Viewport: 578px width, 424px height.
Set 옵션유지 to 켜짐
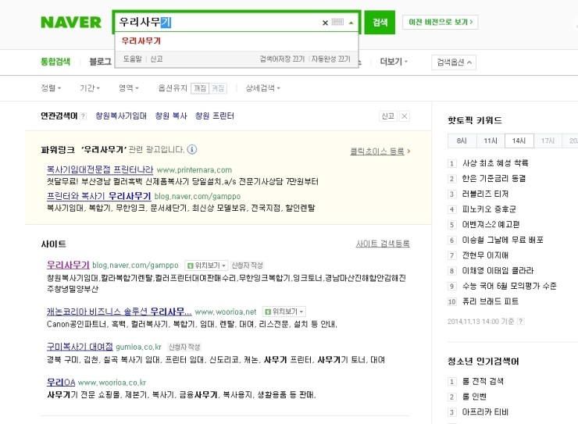tap(218, 88)
